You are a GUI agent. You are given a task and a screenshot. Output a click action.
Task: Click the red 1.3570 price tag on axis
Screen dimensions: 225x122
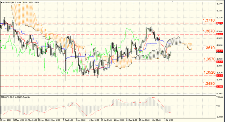coord(220,62)
